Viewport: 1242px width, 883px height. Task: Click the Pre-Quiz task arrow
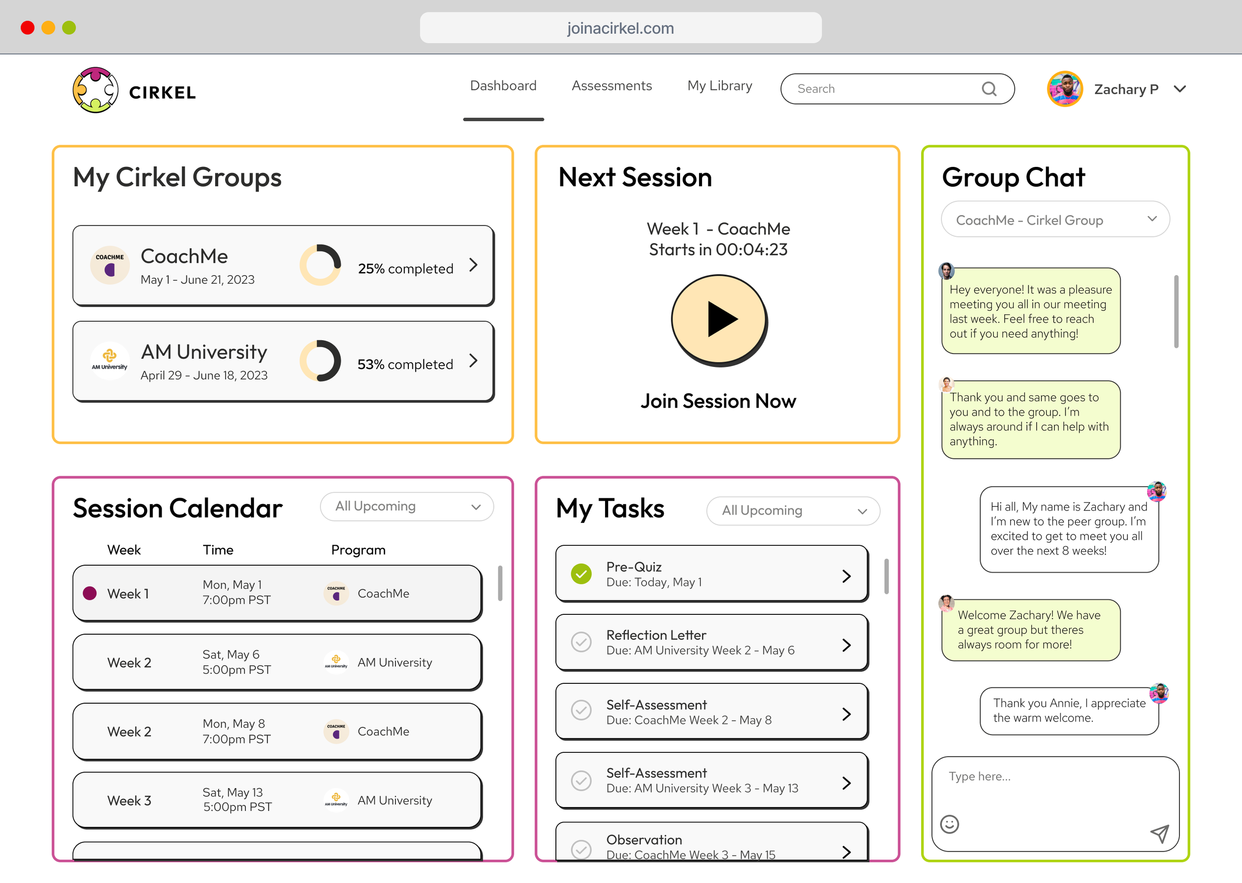846,576
